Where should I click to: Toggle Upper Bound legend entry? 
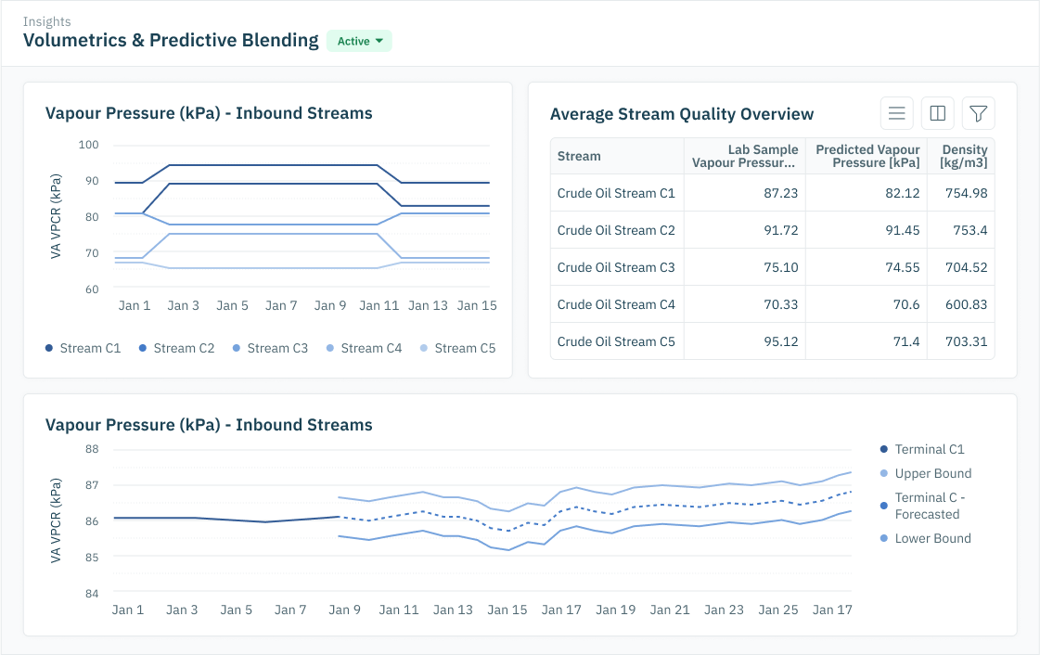click(x=925, y=473)
